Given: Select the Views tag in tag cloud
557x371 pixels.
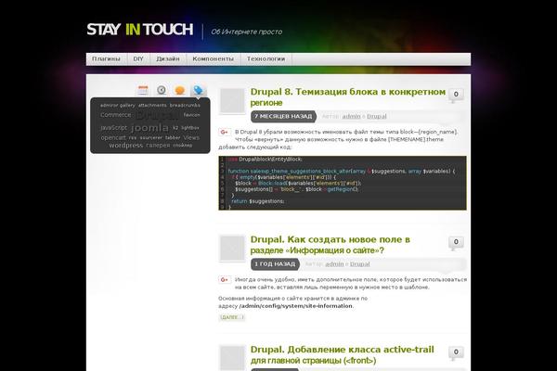Looking at the screenshot, I should pos(191,137).
